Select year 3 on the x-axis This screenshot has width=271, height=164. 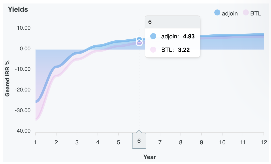(77, 142)
